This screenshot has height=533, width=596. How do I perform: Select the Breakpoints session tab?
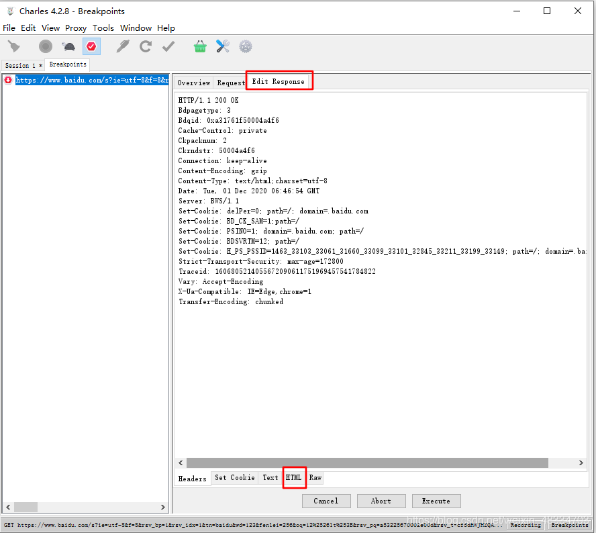(68, 64)
